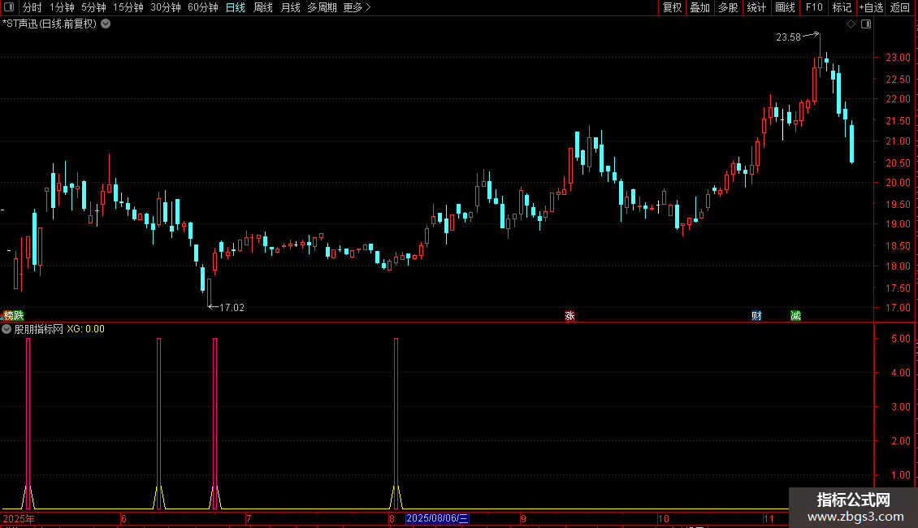
Task: Click the 股朋指标网 indicator name
Action: (x=39, y=329)
